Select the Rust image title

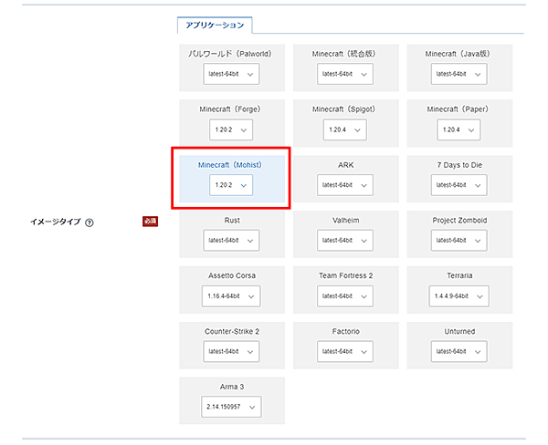click(x=232, y=221)
